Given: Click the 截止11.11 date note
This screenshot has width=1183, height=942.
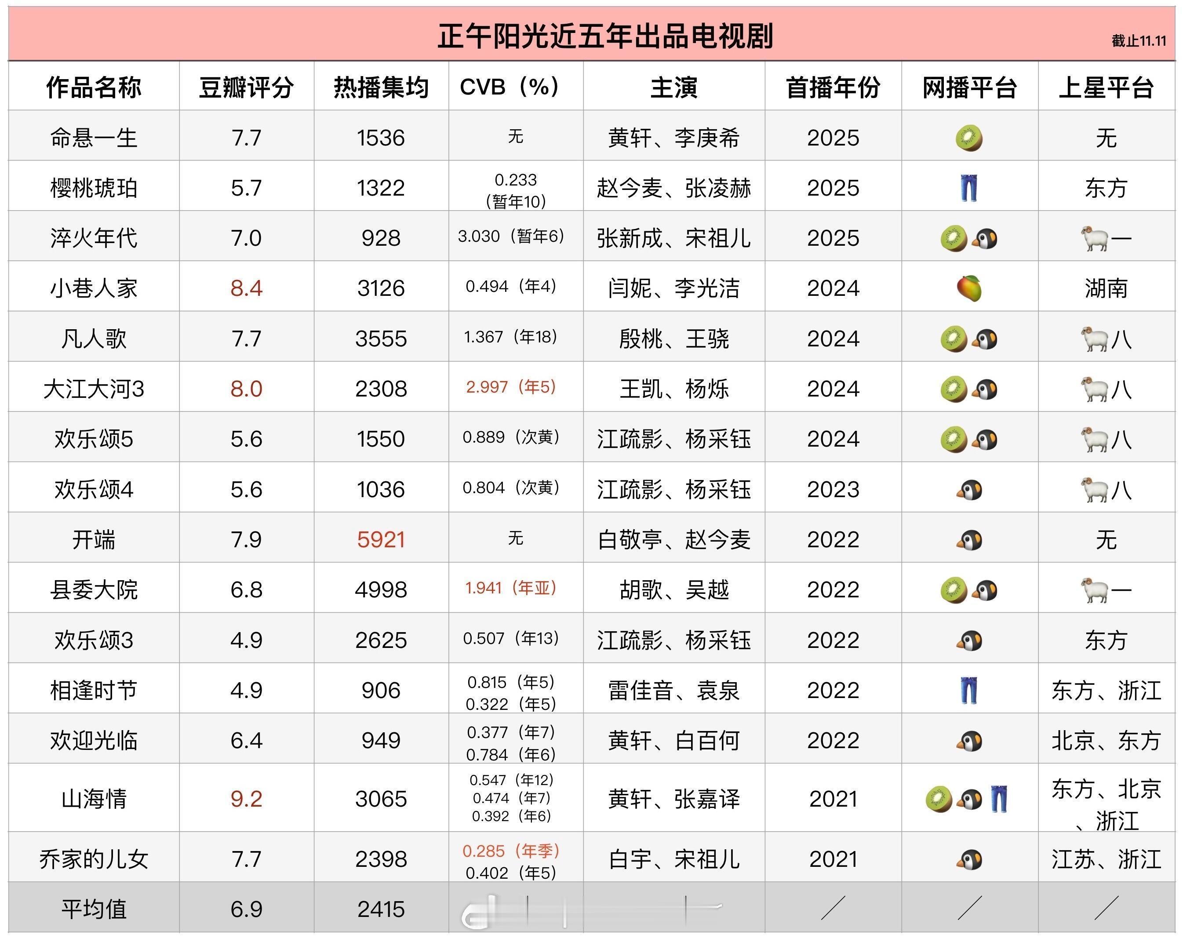Looking at the screenshot, I should 1139,41.
